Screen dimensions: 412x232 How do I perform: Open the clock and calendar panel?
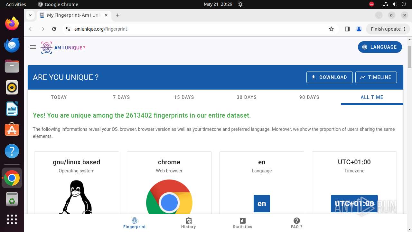[x=218, y=4]
